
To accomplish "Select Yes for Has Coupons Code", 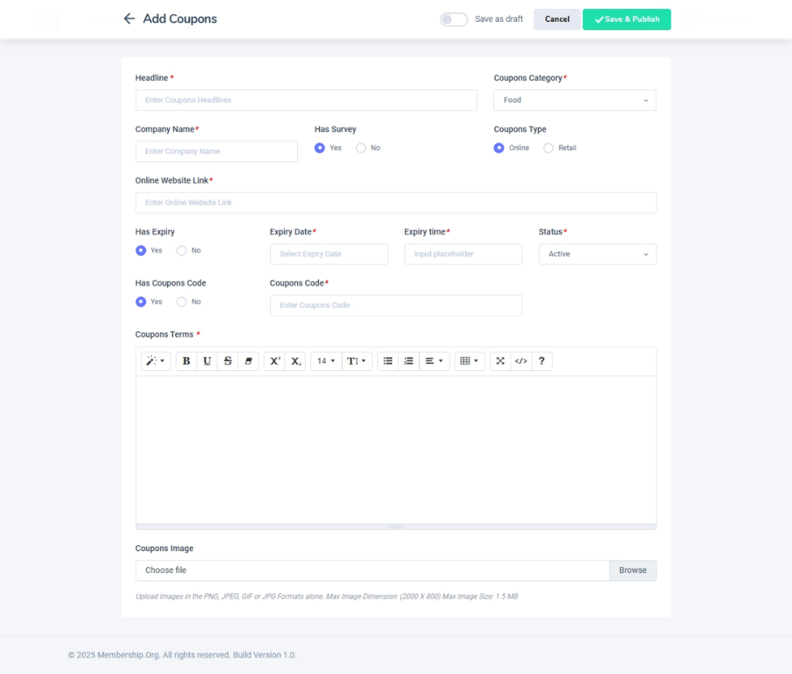I will click(x=141, y=302).
